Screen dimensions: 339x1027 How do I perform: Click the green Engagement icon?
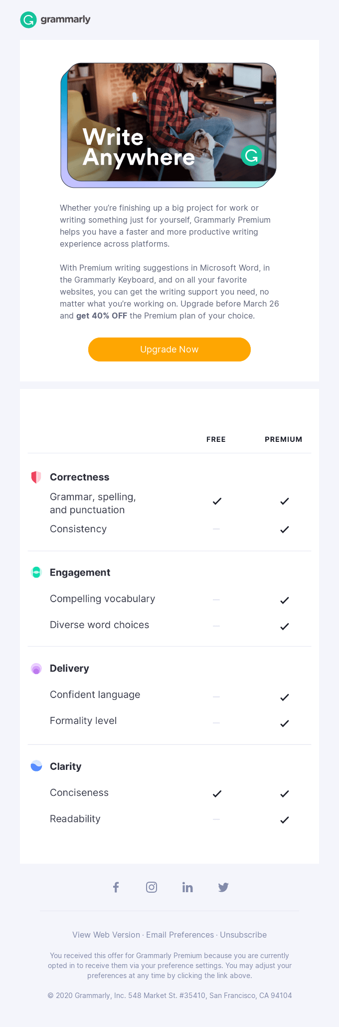36,573
